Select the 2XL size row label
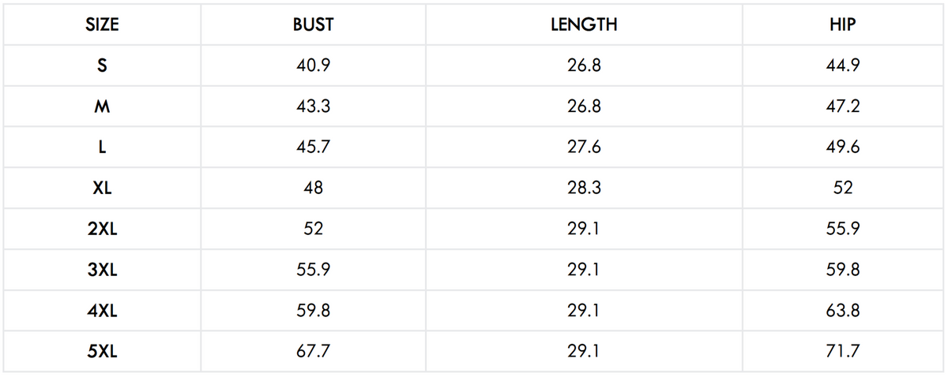948x377 pixels. tap(102, 230)
